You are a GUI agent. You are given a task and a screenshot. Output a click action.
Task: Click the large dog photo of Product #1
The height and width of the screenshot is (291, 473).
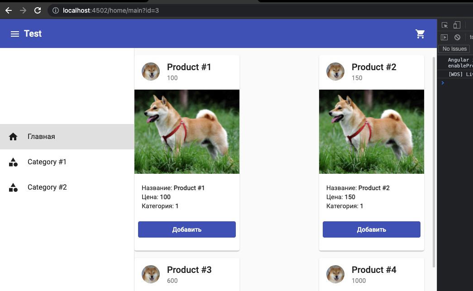pos(187,132)
